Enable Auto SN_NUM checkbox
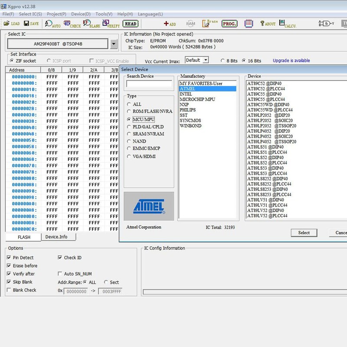 pos(75,274)
